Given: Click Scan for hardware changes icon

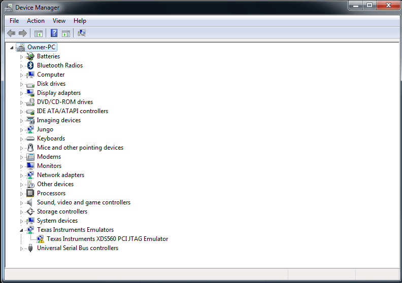Looking at the screenshot, I should 82,33.
